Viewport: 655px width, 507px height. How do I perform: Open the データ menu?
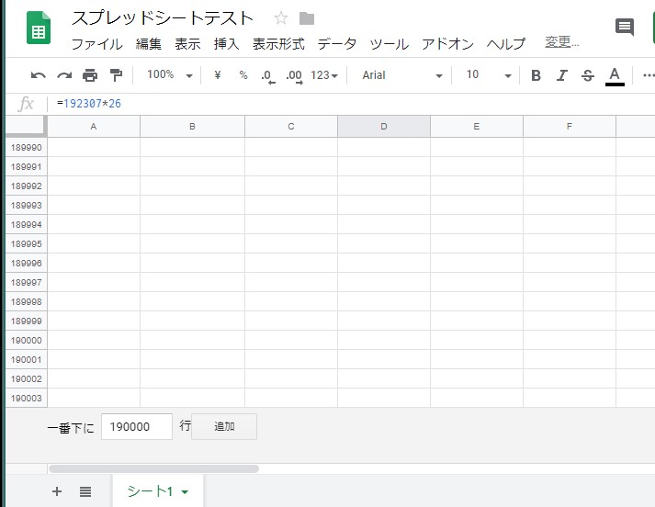pos(336,43)
